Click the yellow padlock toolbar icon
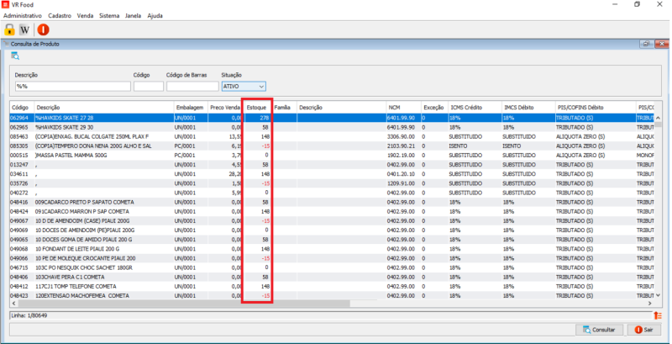672x344 pixels. 9,29
